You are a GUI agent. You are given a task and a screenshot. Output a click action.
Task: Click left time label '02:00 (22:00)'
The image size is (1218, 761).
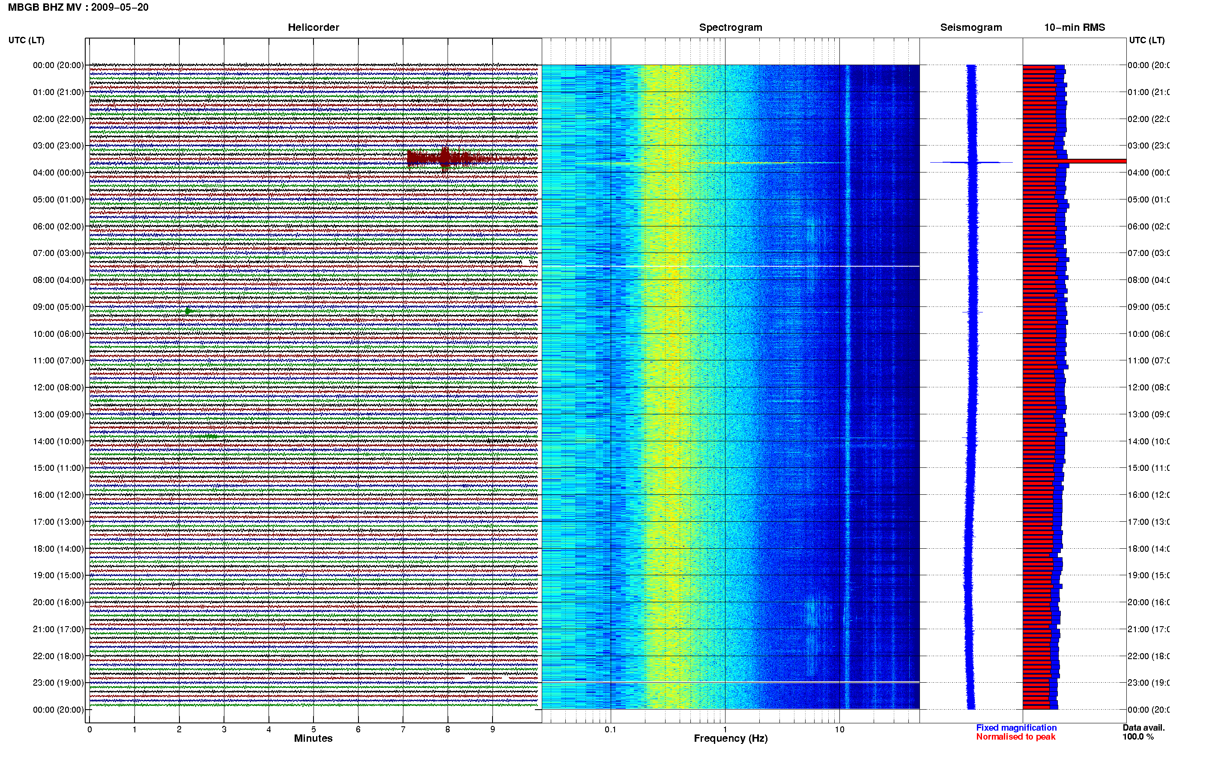coord(58,119)
